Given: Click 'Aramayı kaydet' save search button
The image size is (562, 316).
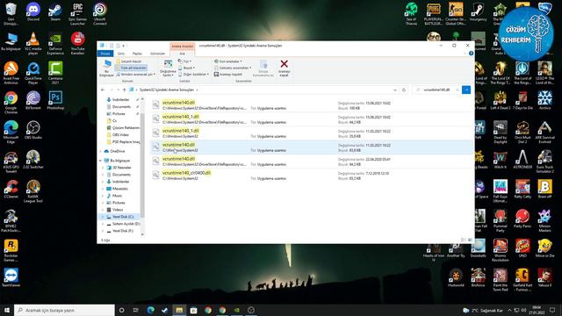Looking at the screenshot, I should tap(228, 74).
